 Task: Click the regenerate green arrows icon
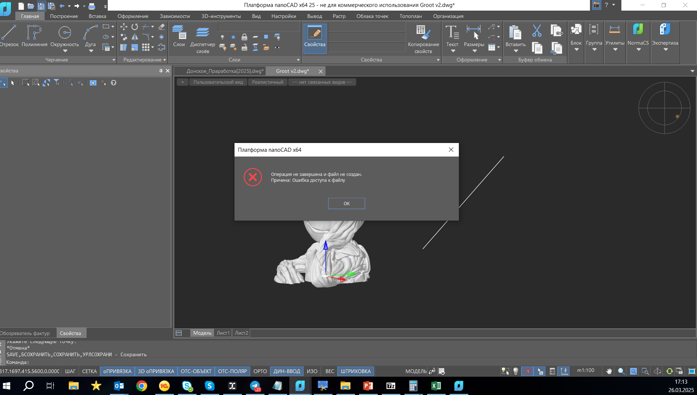669,371
